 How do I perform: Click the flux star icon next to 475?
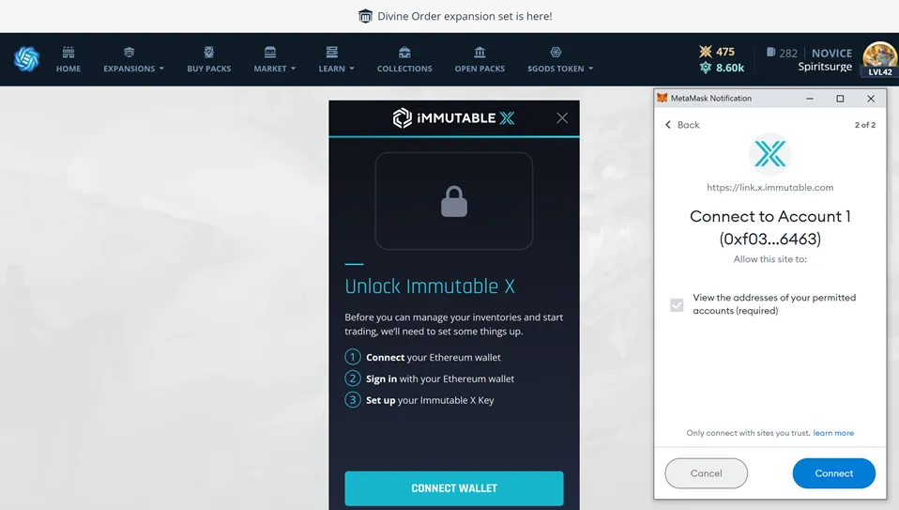click(x=705, y=52)
